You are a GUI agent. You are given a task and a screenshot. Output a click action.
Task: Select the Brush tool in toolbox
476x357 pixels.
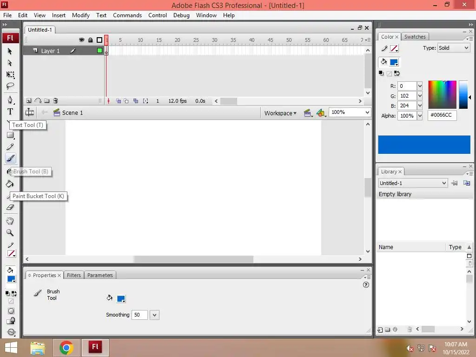(x=11, y=158)
